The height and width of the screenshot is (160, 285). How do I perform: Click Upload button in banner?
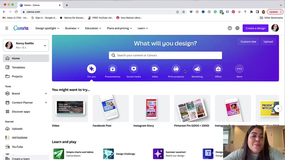(268, 42)
